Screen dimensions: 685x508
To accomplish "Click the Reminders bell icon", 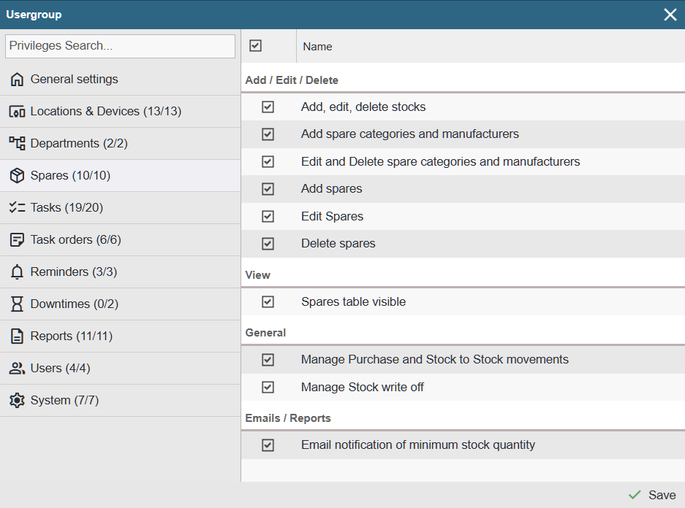I will tap(17, 272).
